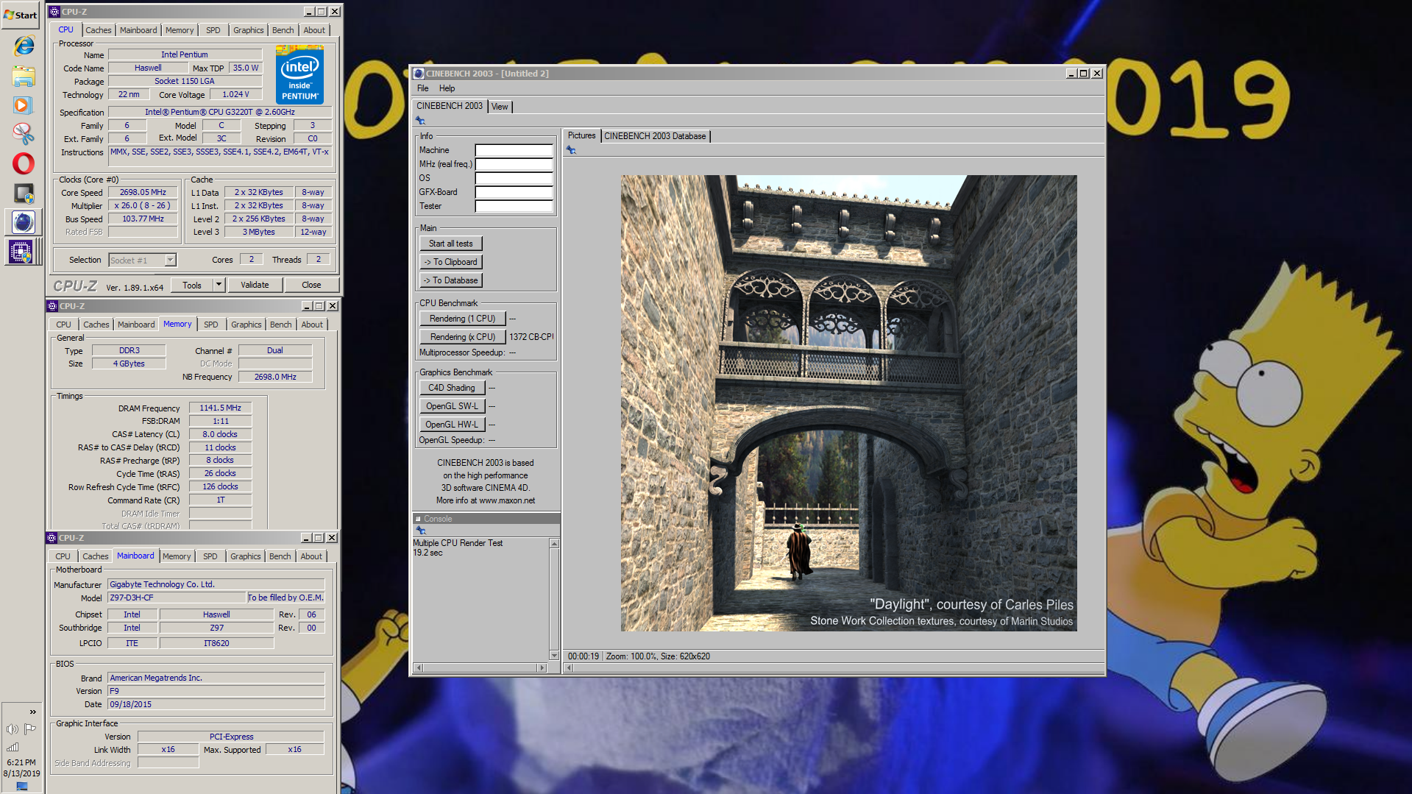Run Rendering (1 CPU) benchmark
This screenshot has width=1412, height=794.
[x=462, y=319]
